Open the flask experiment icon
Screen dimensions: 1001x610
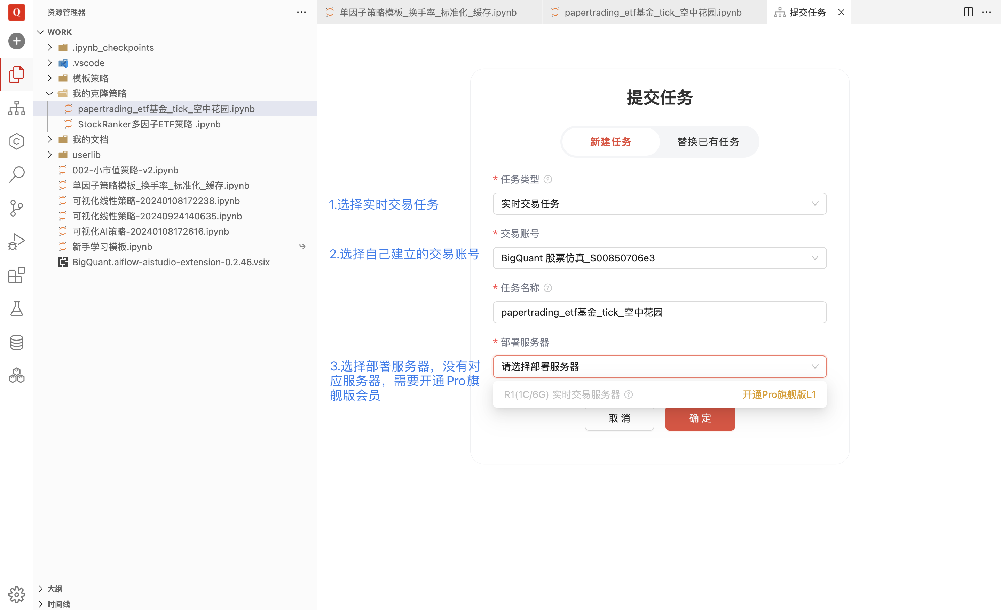click(x=16, y=309)
